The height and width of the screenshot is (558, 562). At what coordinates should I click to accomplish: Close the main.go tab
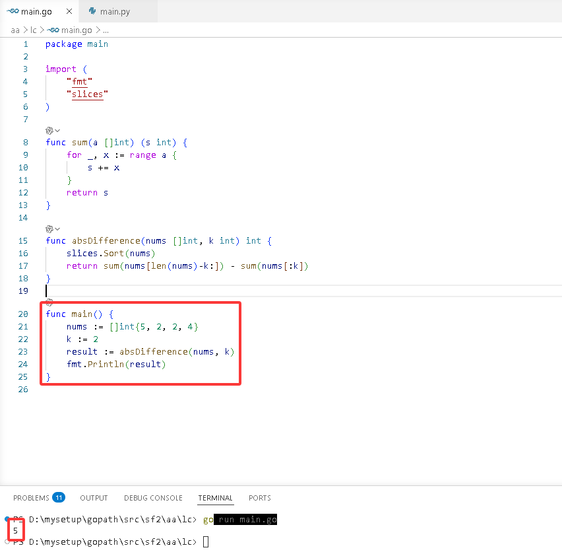pos(69,11)
